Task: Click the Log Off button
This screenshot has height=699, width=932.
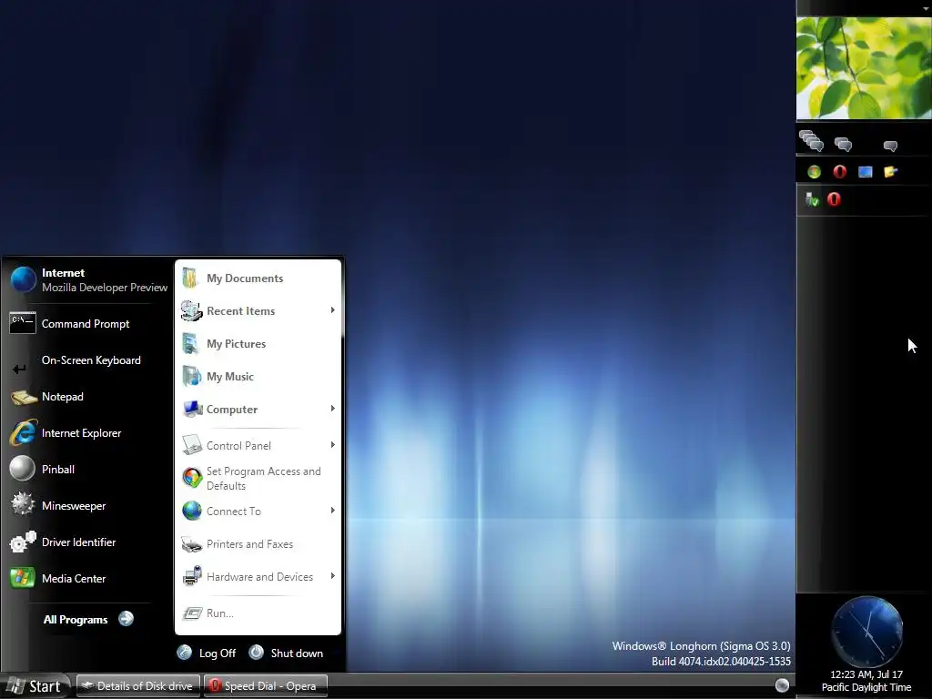Action: [x=207, y=653]
